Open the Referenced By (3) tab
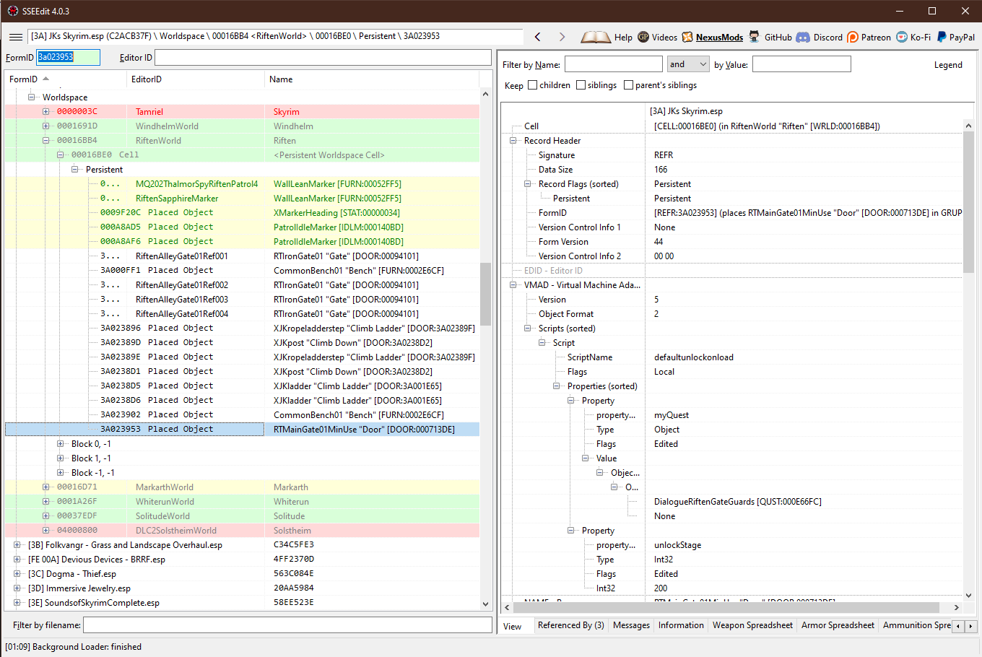The width and height of the screenshot is (982, 657). 571,625
